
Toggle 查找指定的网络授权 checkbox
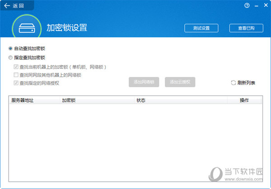[x=16, y=83]
